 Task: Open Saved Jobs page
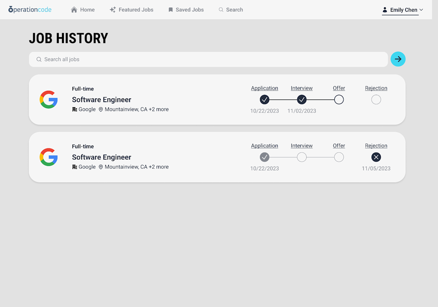[x=186, y=10]
